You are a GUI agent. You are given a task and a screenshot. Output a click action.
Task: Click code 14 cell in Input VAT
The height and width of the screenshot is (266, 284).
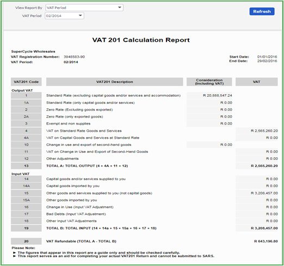tap(26, 179)
